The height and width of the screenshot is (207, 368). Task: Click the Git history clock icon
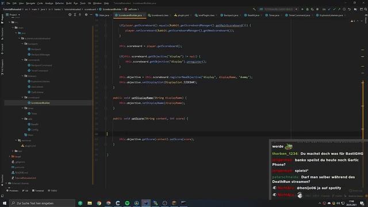(344, 9)
